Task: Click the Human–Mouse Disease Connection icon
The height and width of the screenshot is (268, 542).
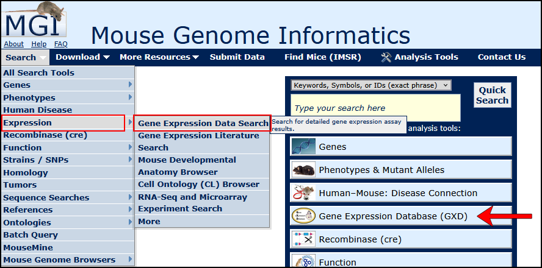Action: tap(303, 193)
